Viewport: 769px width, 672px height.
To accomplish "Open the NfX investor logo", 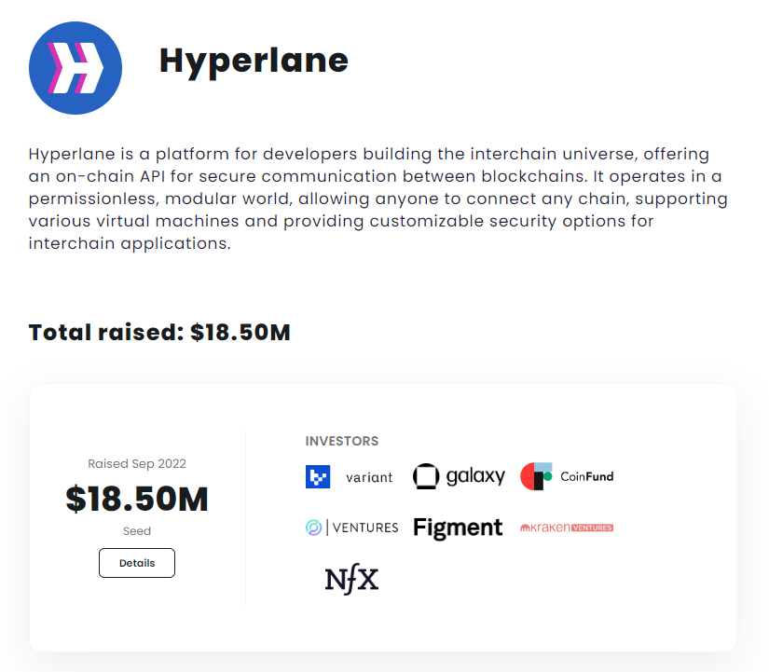I will [351, 580].
